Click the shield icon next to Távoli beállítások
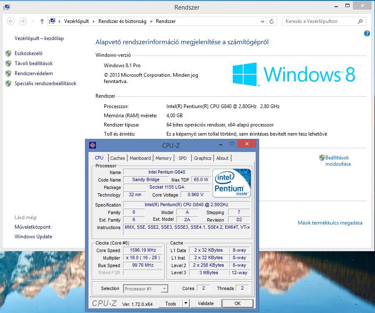Image resolution: width=375 pixels, height=313 pixels. point(8,63)
